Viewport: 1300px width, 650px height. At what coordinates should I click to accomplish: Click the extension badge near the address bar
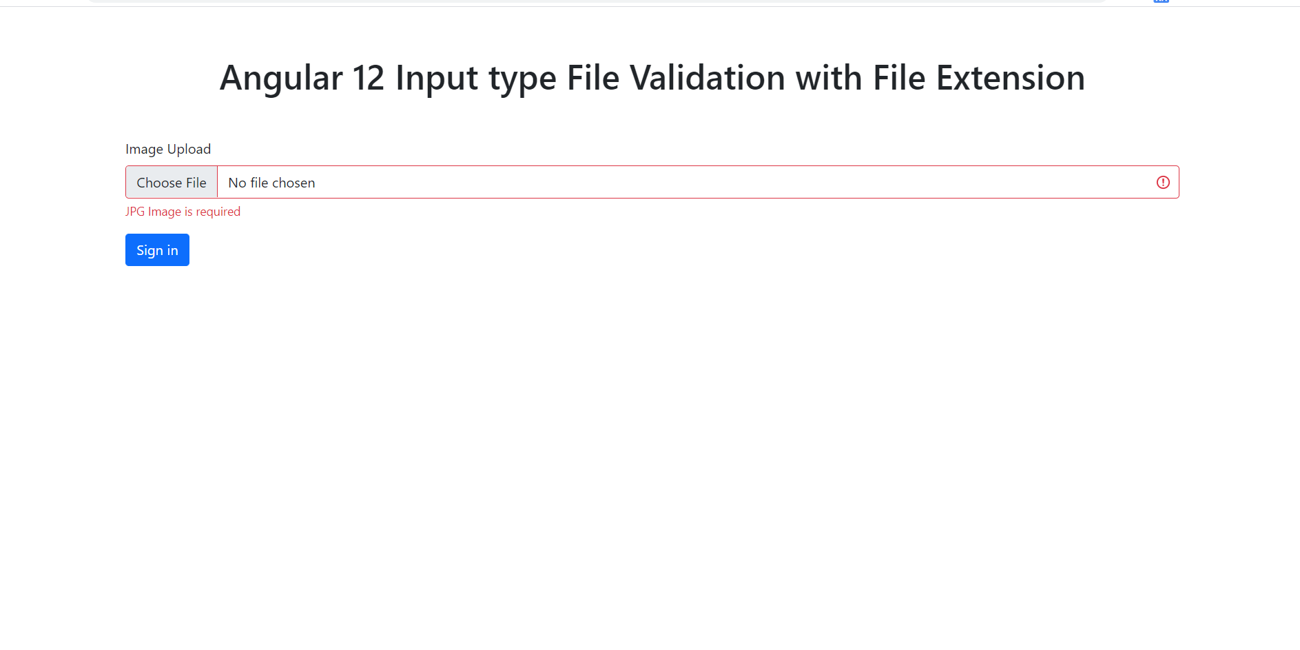(1160, 2)
